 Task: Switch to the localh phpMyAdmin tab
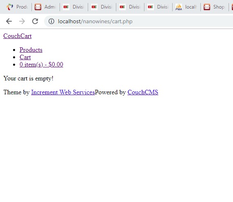click(186, 7)
